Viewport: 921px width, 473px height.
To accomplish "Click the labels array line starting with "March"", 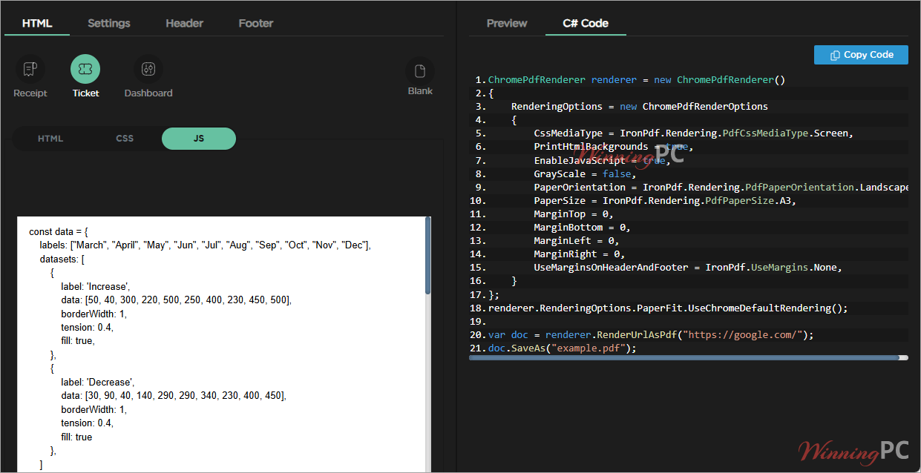I will [205, 245].
